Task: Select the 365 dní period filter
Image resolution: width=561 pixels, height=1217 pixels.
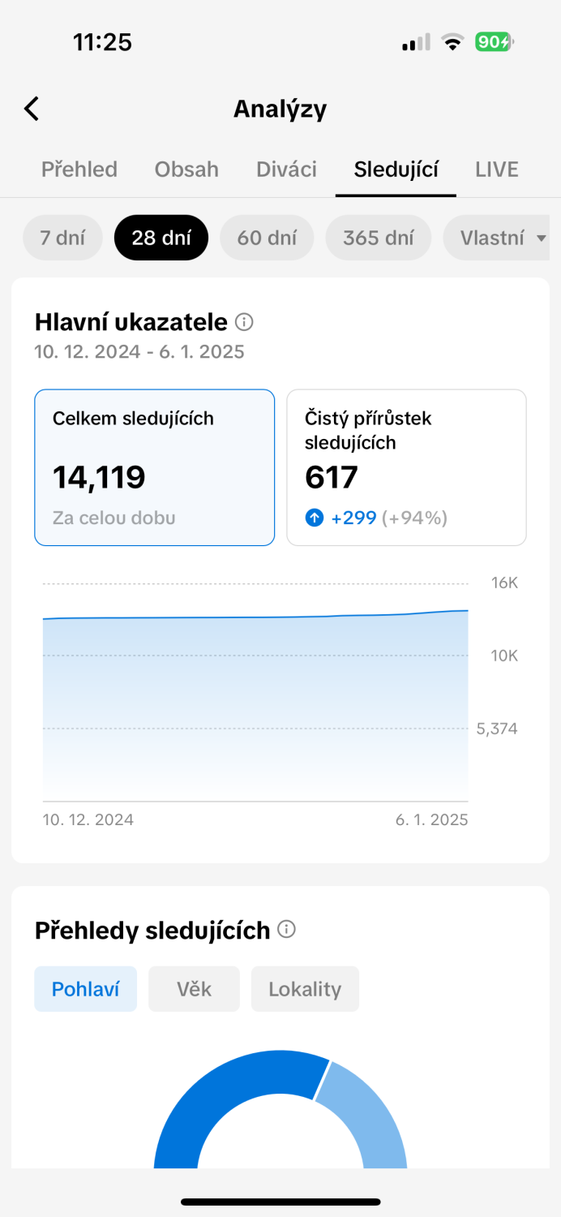Action: tap(378, 238)
